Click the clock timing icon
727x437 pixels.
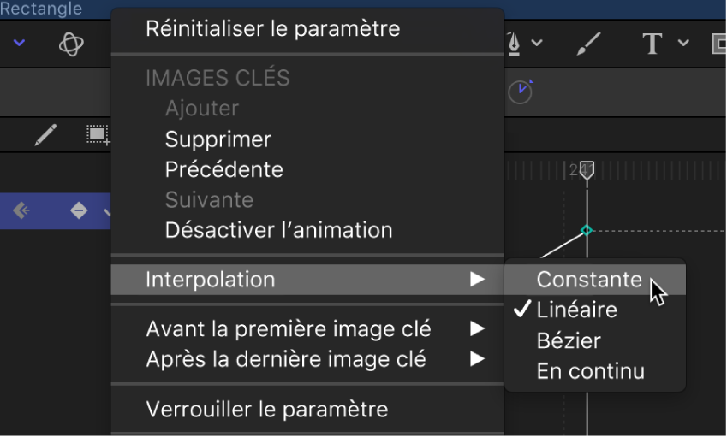click(x=520, y=92)
